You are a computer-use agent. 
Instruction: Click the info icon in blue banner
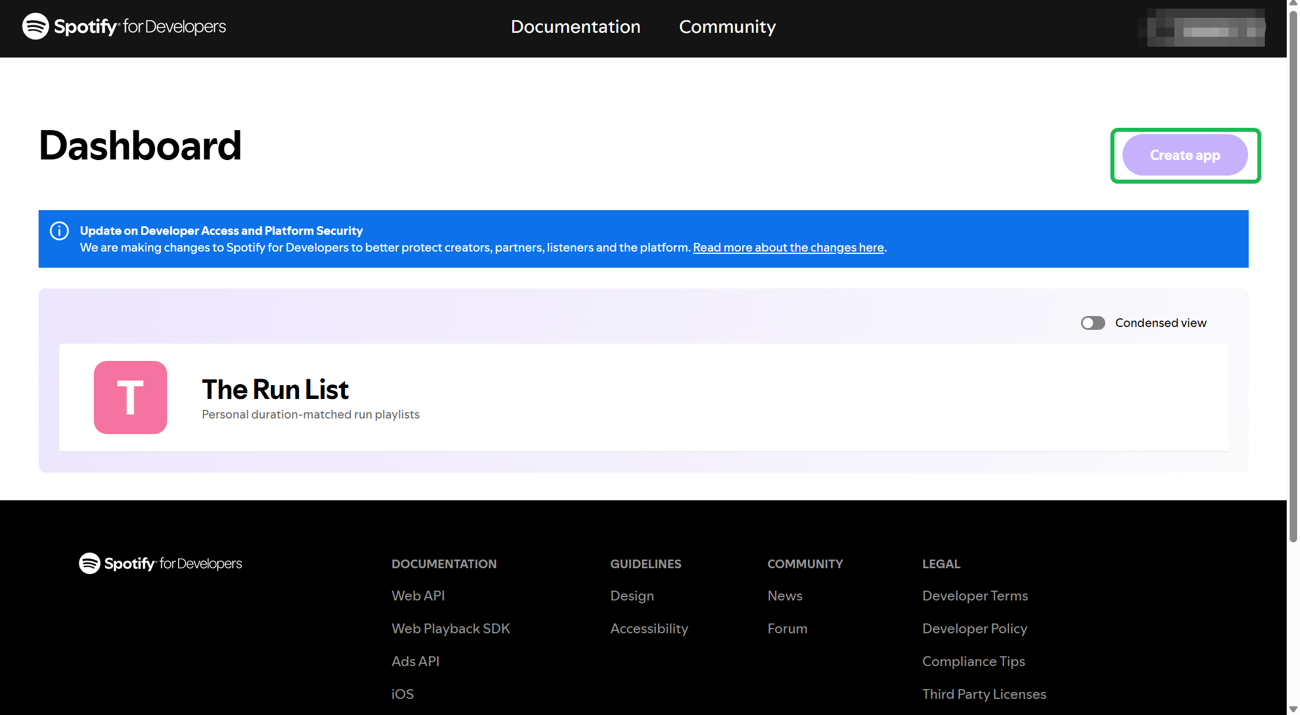59,231
